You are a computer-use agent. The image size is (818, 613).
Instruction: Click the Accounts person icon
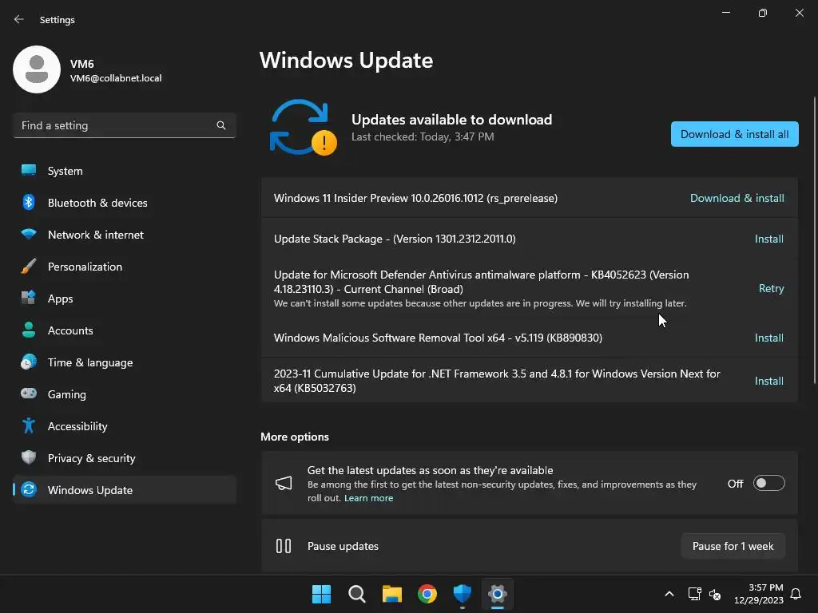(29, 330)
